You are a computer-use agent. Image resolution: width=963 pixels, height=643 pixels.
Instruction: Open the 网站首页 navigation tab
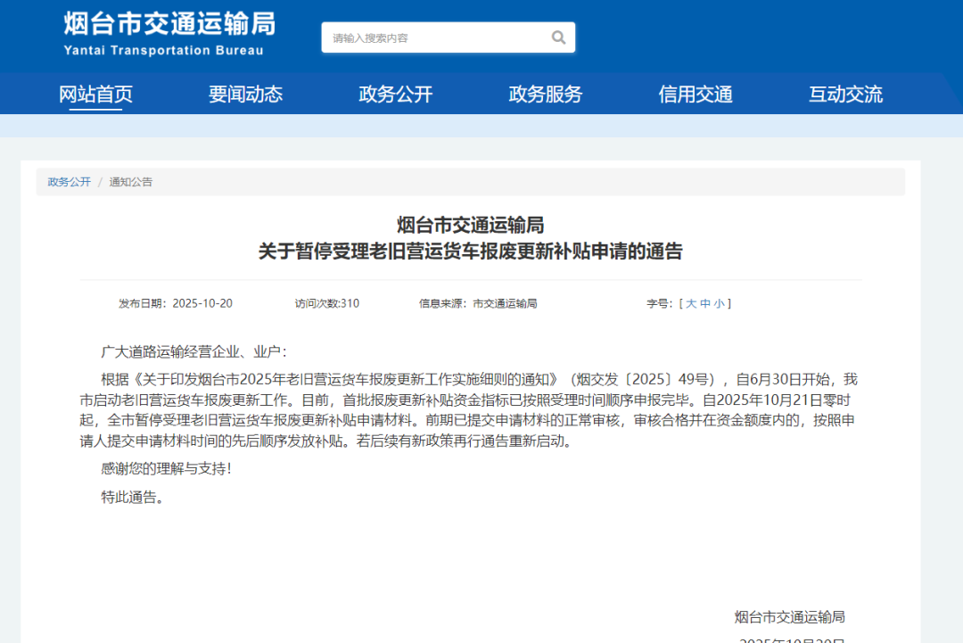[x=95, y=95]
